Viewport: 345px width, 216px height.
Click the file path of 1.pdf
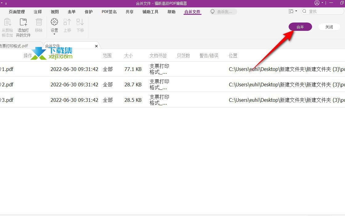(x=287, y=69)
